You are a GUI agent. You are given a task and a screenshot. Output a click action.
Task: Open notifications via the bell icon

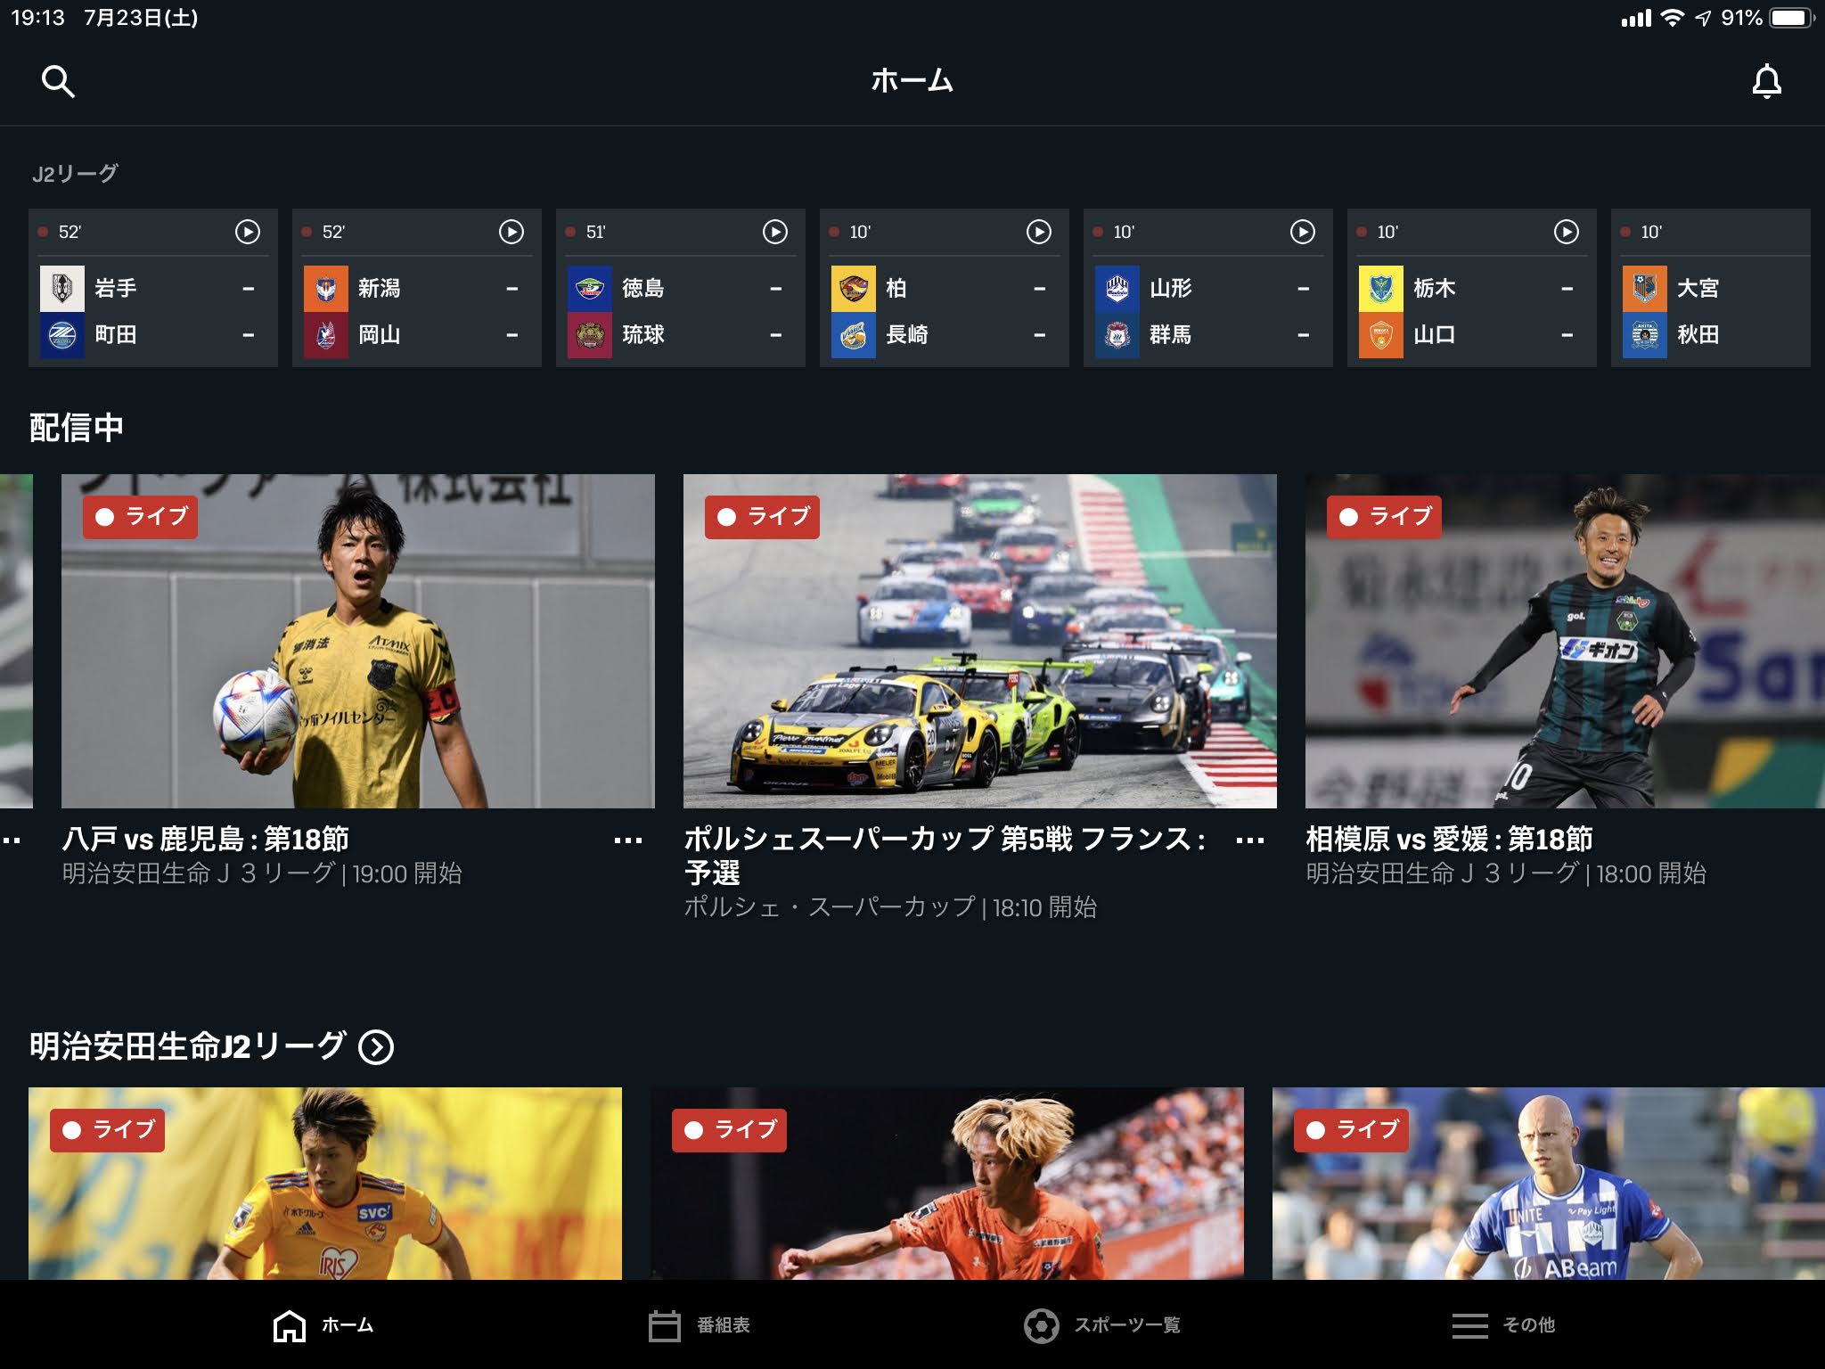coord(1766,81)
